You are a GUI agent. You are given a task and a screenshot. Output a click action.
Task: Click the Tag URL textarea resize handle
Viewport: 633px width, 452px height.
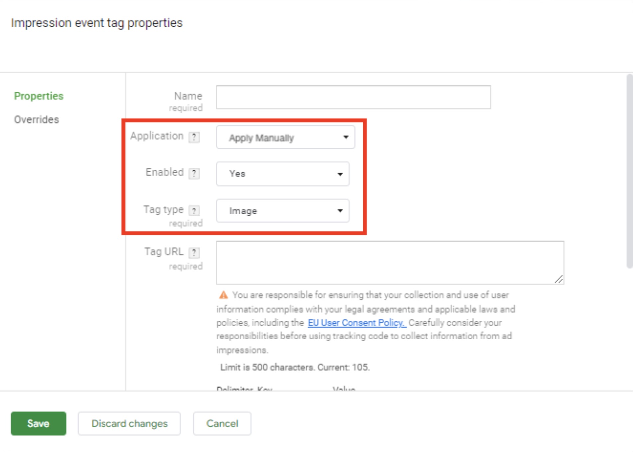[559, 279]
